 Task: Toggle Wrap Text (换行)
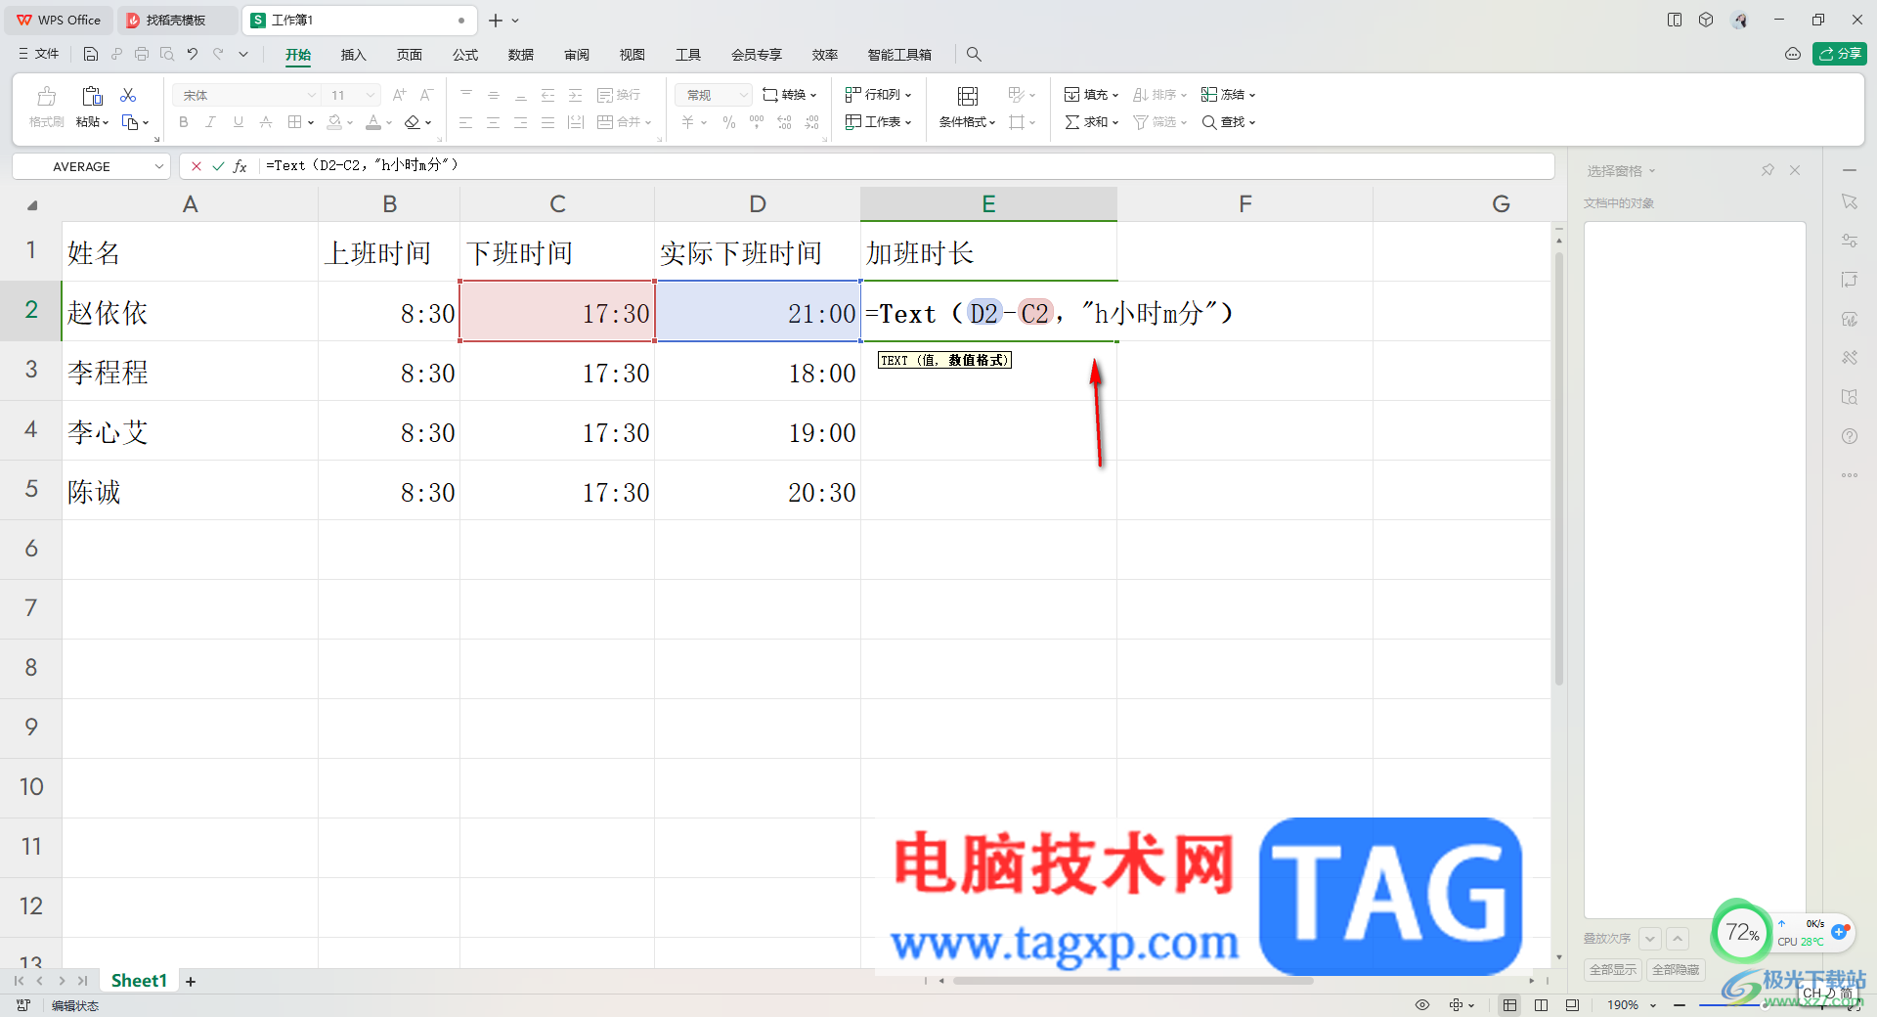click(619, 95)
